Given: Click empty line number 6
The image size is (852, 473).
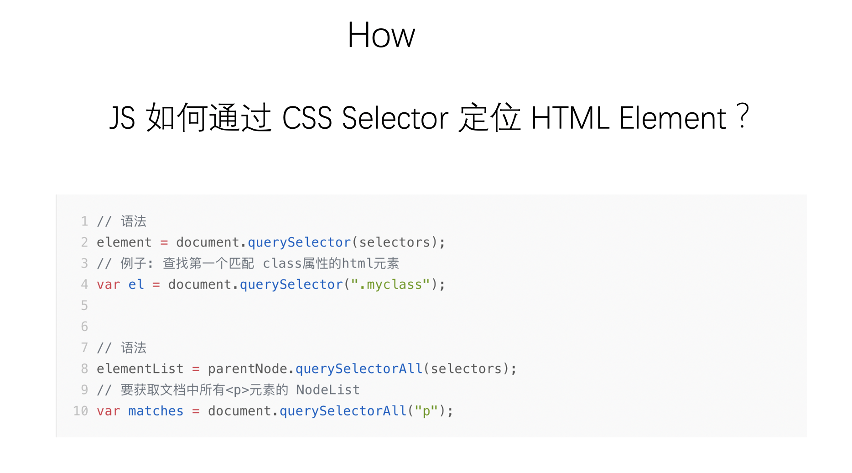Looking at the screenshot, I should 84,326.
